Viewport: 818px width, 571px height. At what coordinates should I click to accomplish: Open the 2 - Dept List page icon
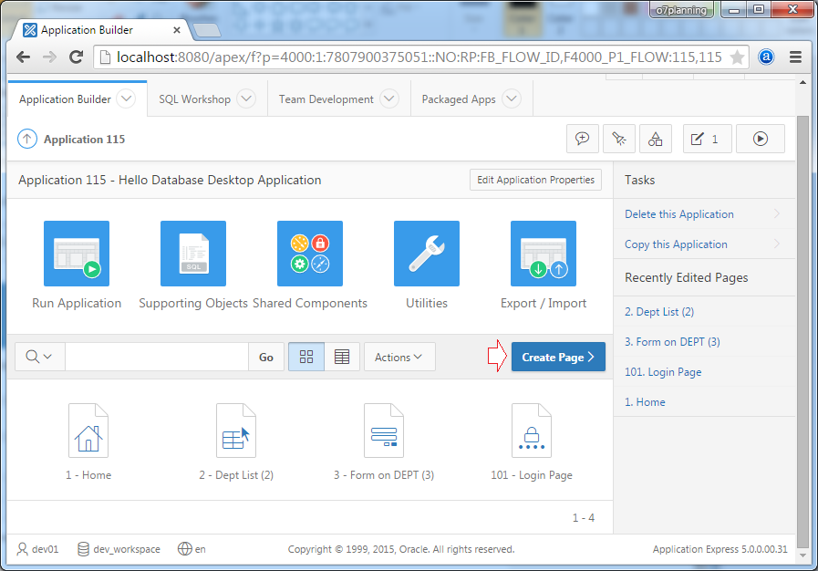[x=236, y=431]
